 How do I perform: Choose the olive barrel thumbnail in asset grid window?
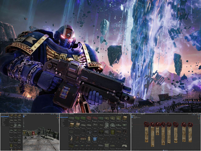(x=113, y=132)
